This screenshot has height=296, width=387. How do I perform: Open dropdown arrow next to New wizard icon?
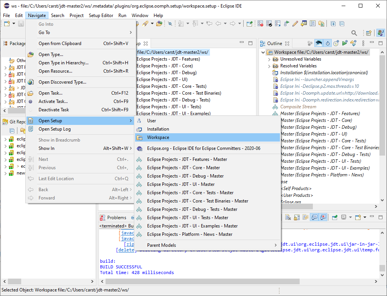pyautogui.click(x=14, y=24)
